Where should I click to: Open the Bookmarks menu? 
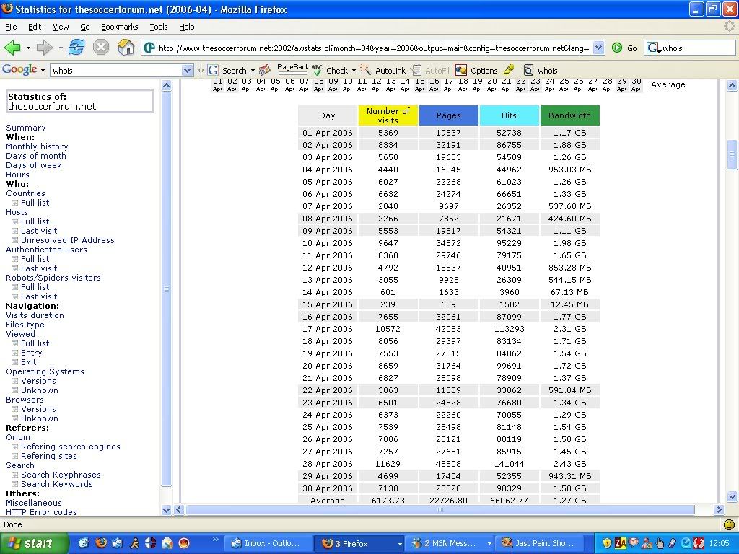pos(119,27)
